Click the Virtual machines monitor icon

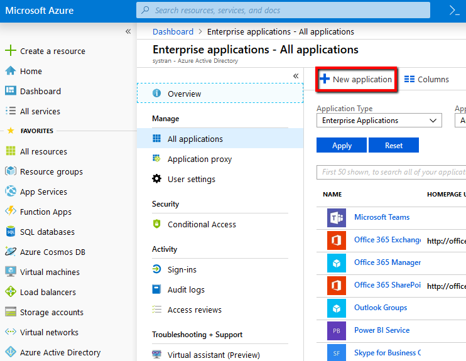point(11,272)
